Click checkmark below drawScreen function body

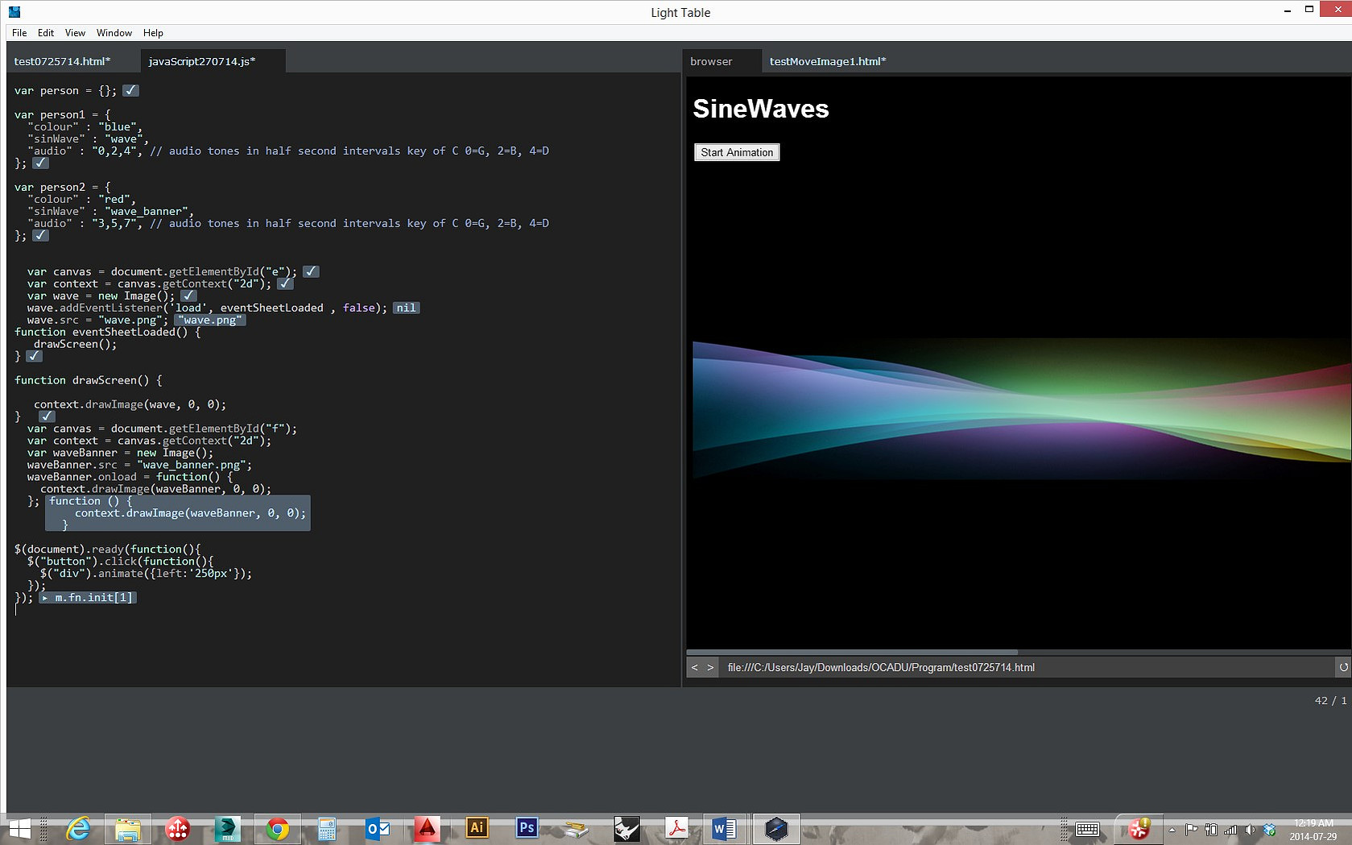(x=47, y=416)
